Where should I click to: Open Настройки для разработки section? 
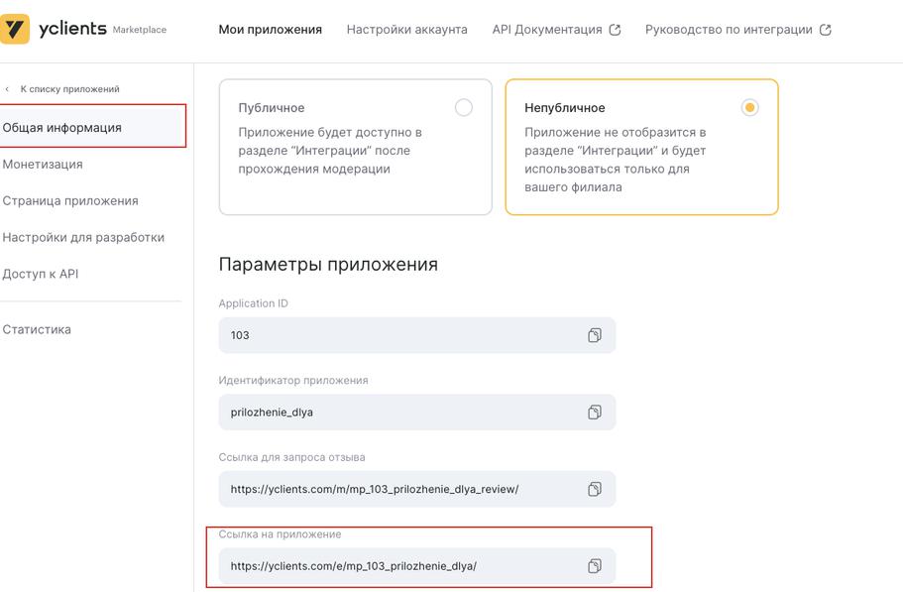tap(83, 238)
